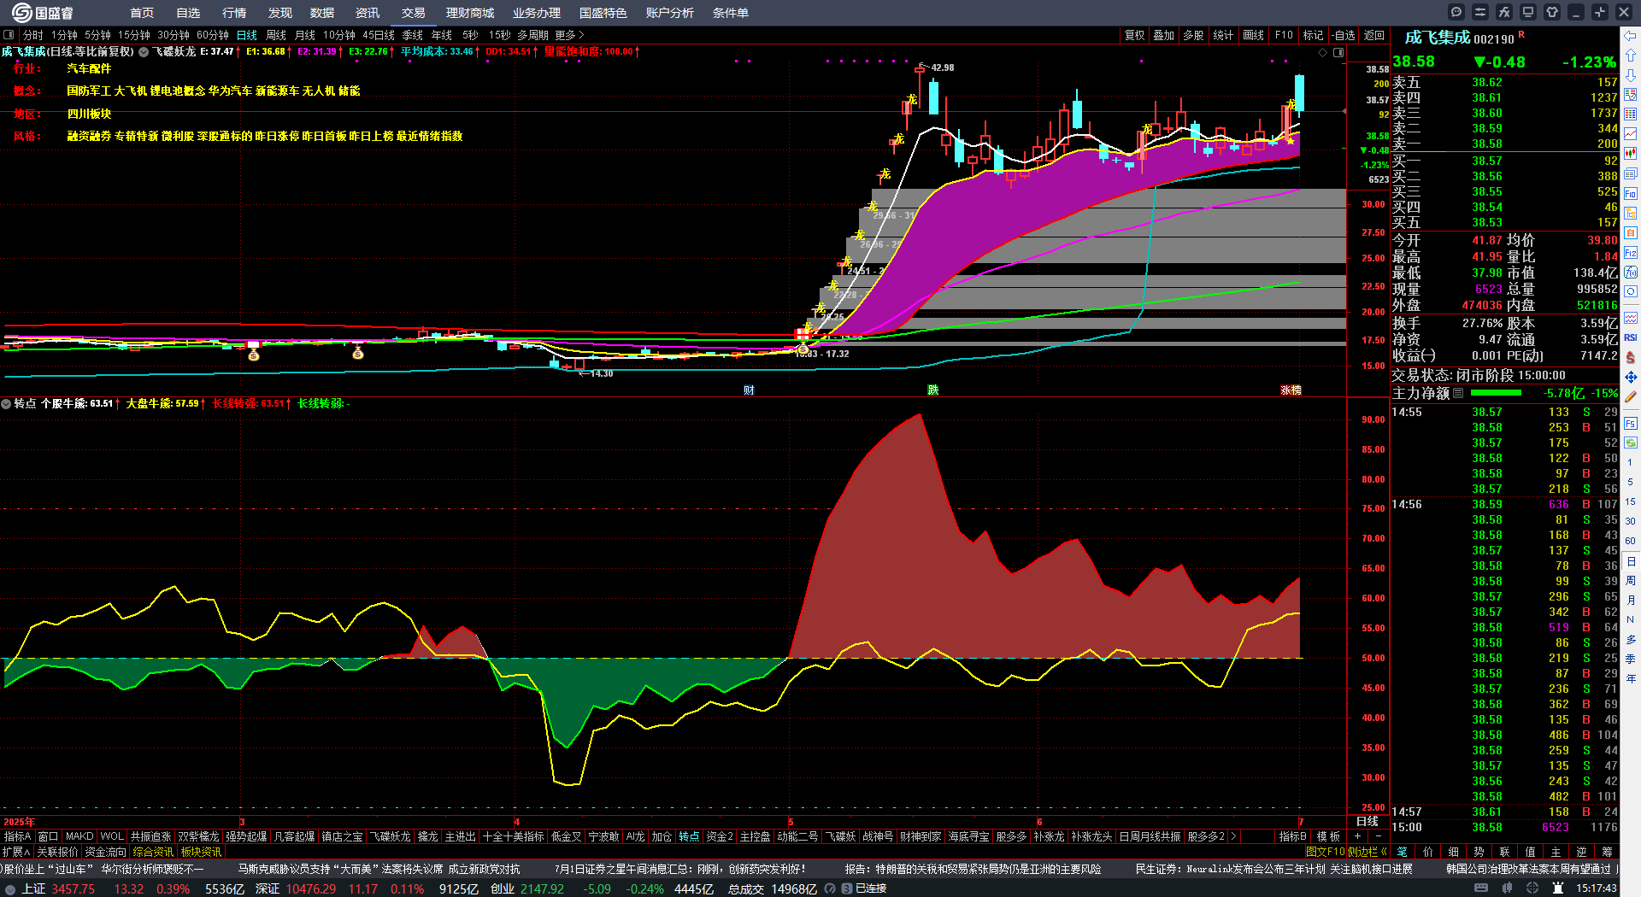This screenshot has width=1641, height=897.
Task: Click the green refresh icon in sidebar
Action: [x=1631, y=443]
